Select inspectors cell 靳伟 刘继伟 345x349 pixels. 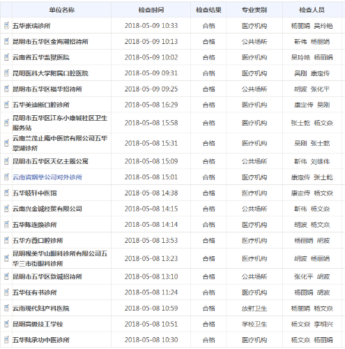312,161
